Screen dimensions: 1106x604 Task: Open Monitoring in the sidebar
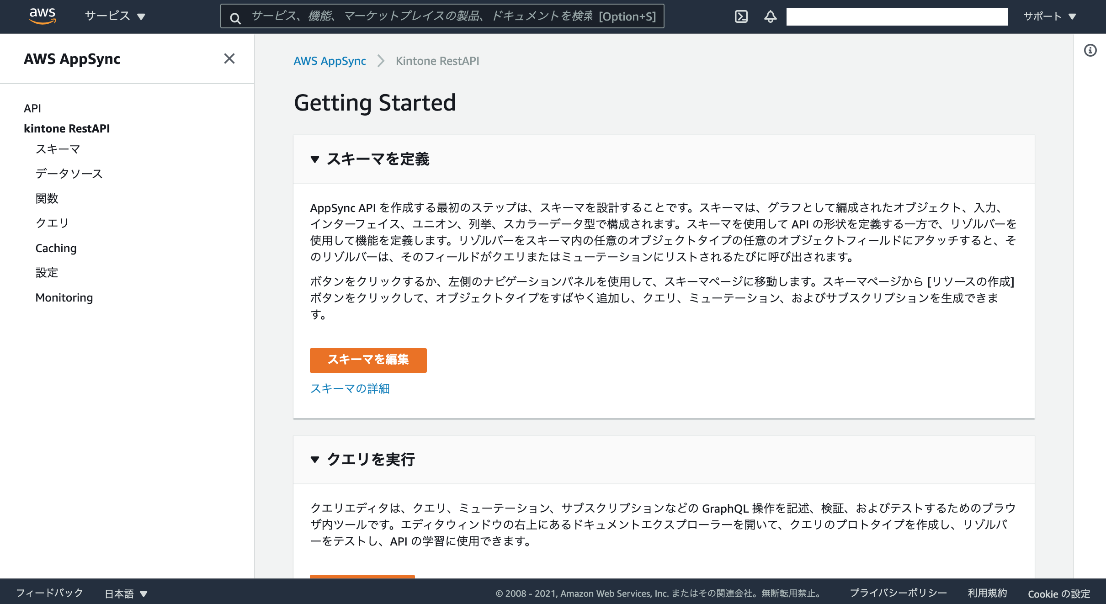[64, 297]
